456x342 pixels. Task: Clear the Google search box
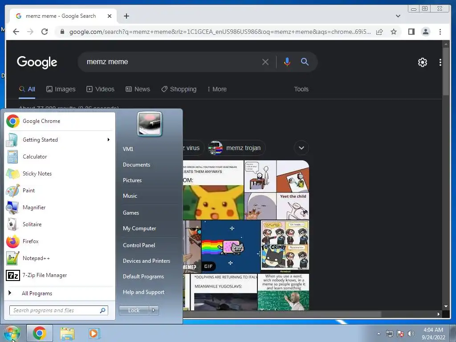point(265,62)
